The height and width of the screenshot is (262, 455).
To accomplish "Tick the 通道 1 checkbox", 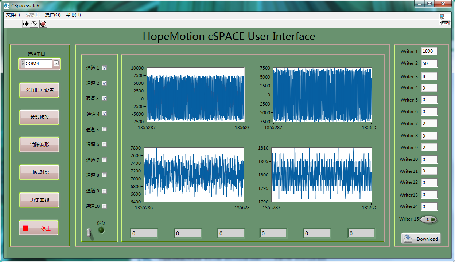I will pyautogui.click(x=105, y=68).
